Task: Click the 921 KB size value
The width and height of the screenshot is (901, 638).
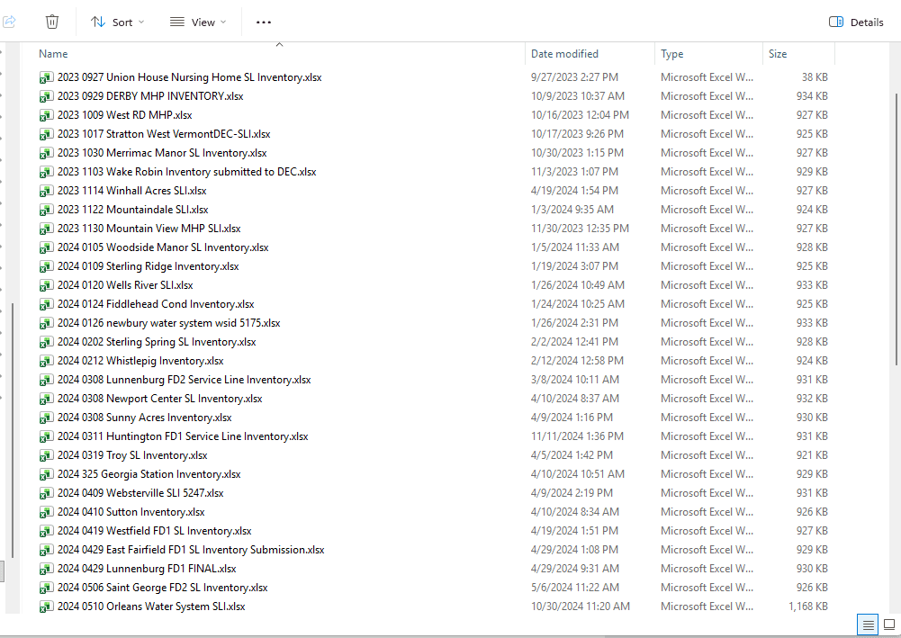Action: click(x=812, y=455)
